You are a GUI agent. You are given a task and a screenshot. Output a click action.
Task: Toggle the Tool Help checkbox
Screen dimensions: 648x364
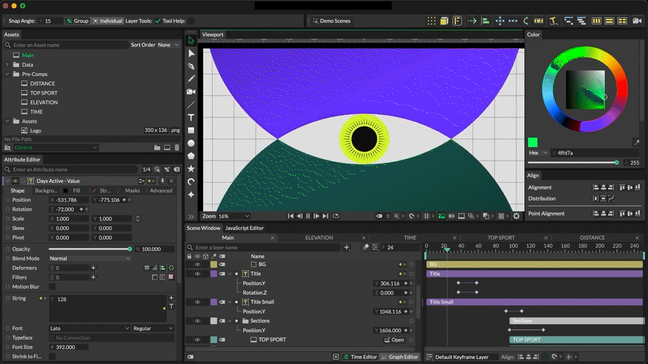click(191, 21)
